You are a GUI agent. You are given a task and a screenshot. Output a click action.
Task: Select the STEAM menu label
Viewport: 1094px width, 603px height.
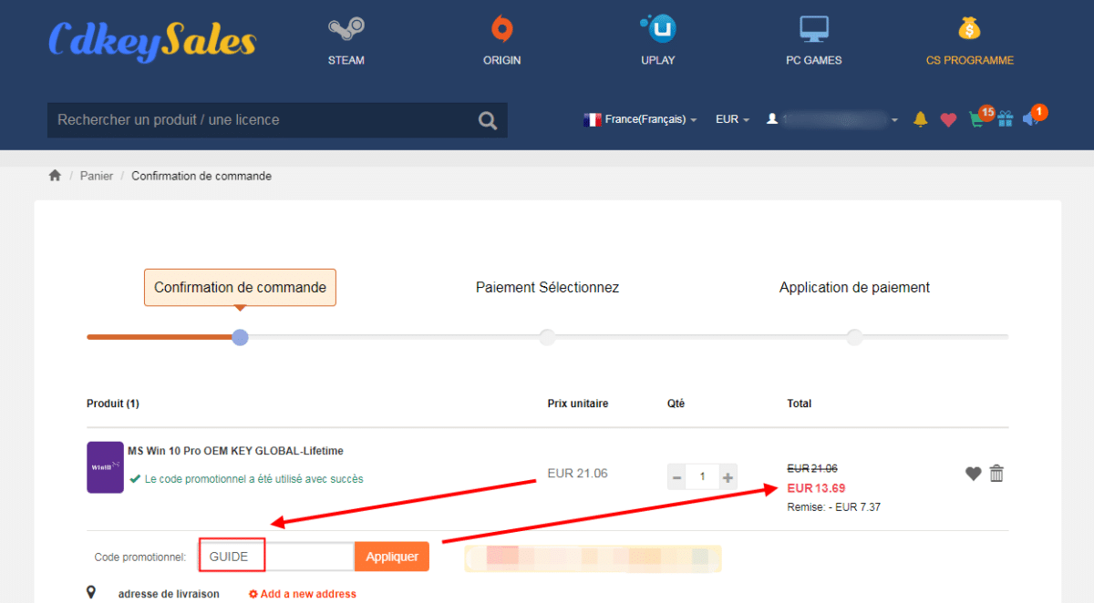coord(346,60)
